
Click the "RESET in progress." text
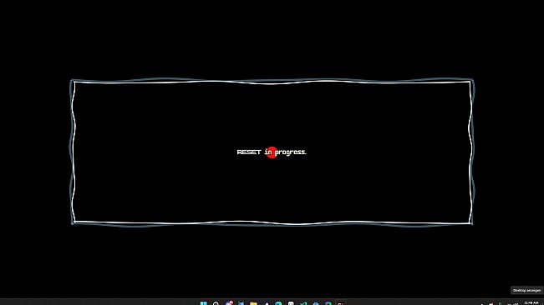pos(272,152)
